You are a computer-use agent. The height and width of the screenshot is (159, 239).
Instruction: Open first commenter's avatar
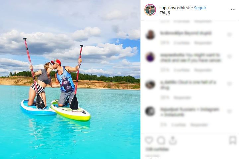150,35
